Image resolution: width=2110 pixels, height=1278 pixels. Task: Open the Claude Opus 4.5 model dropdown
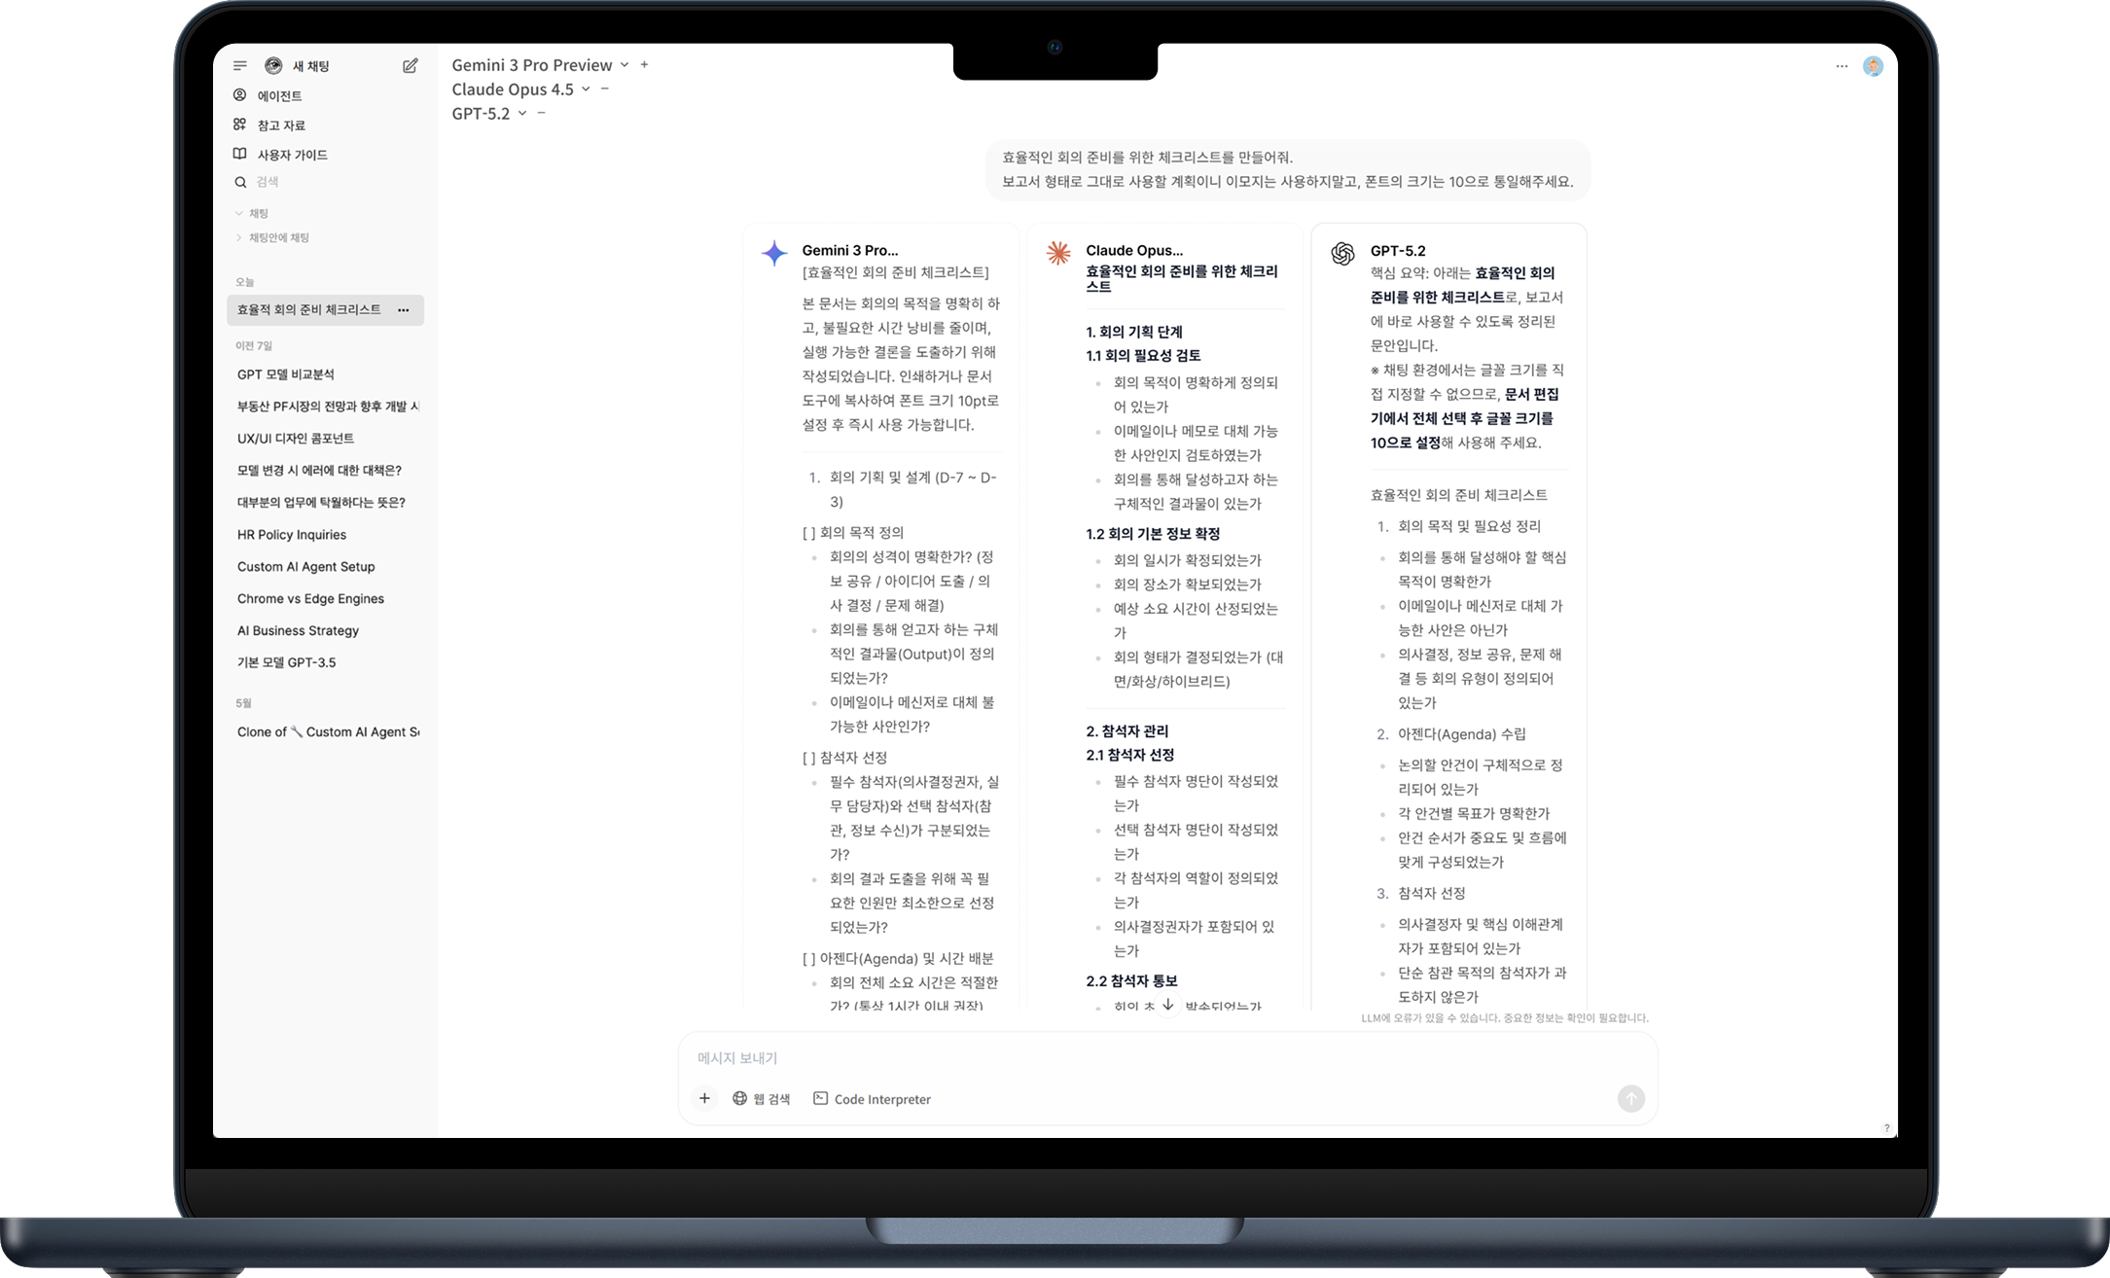586,89
